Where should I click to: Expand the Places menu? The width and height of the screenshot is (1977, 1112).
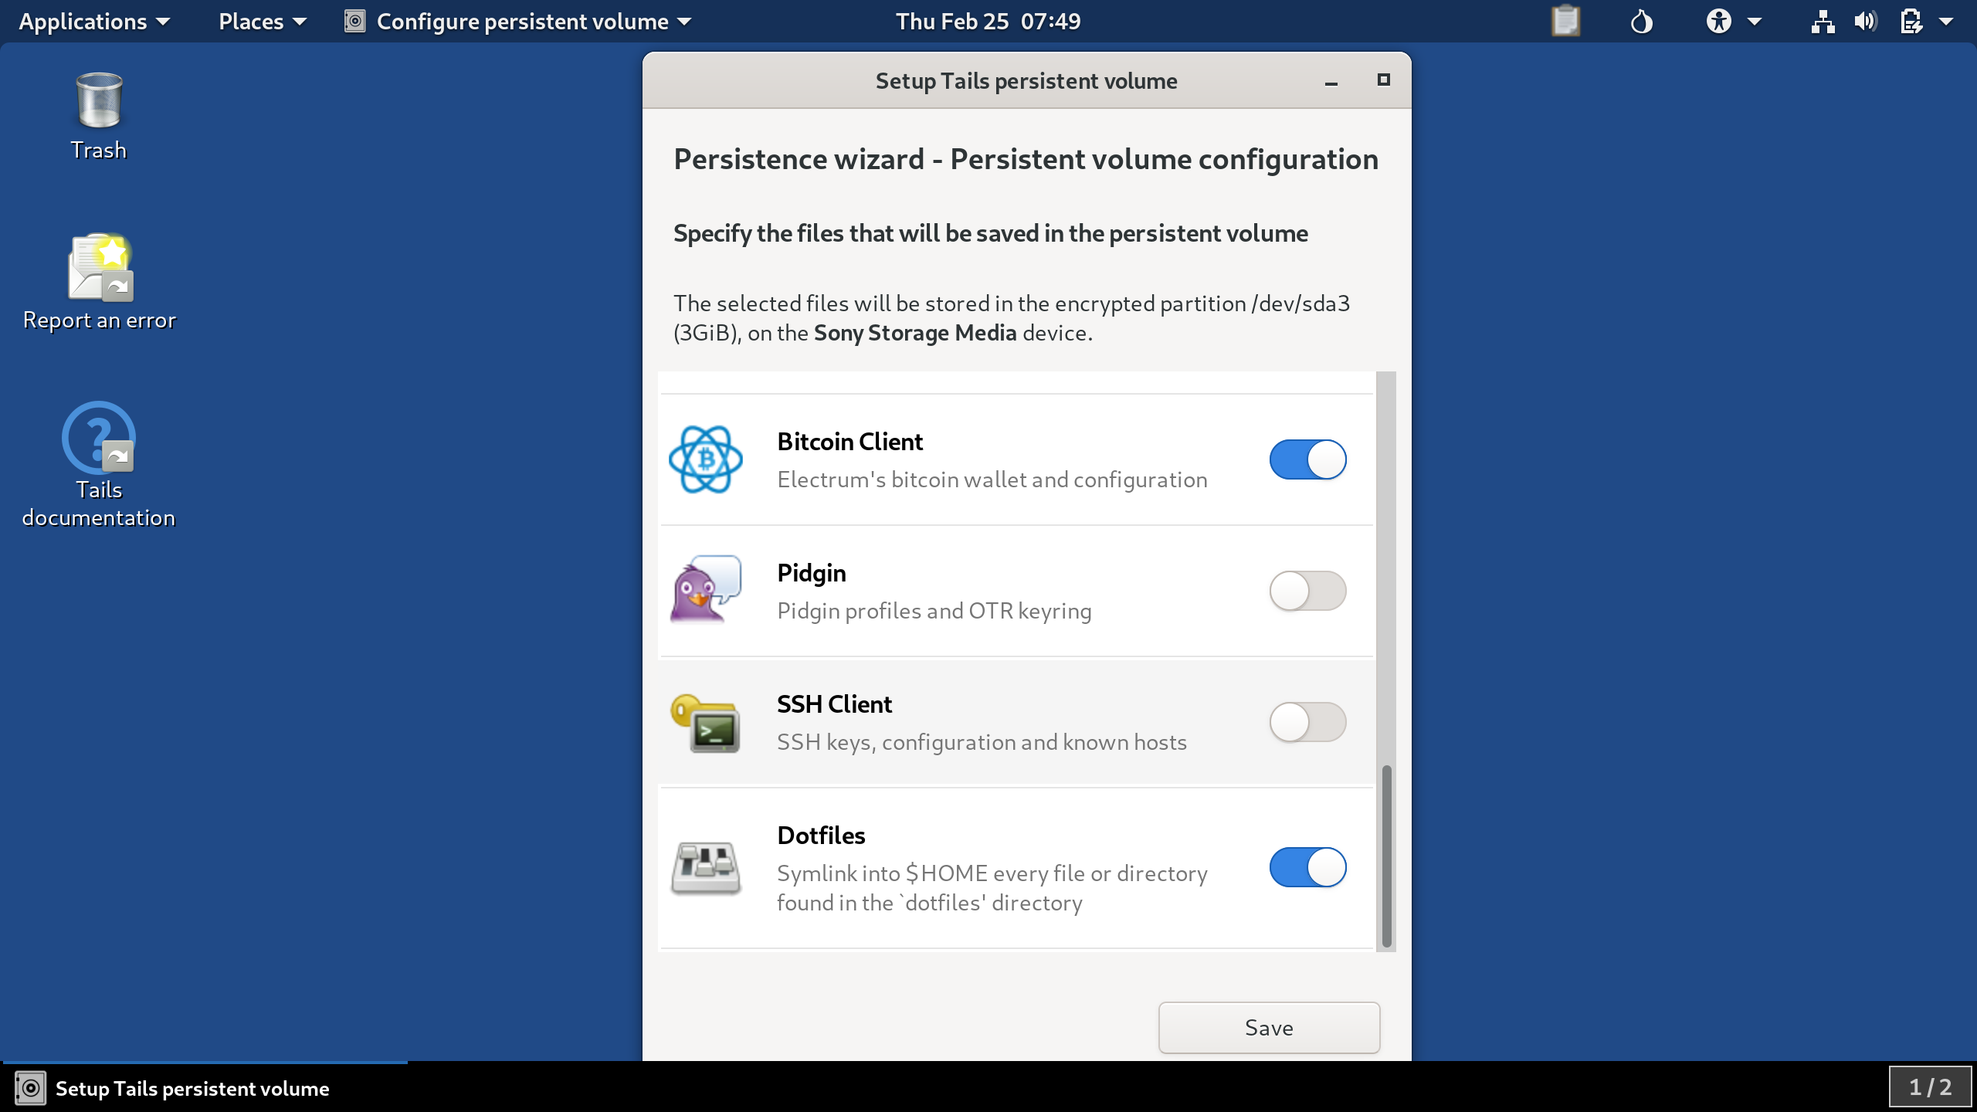(x=261, y=20)
